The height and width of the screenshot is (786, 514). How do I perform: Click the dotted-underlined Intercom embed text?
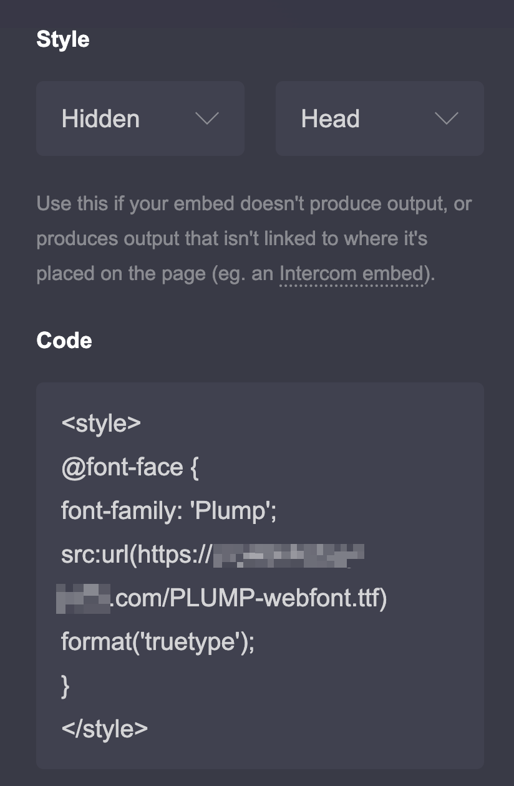point(353,273)
